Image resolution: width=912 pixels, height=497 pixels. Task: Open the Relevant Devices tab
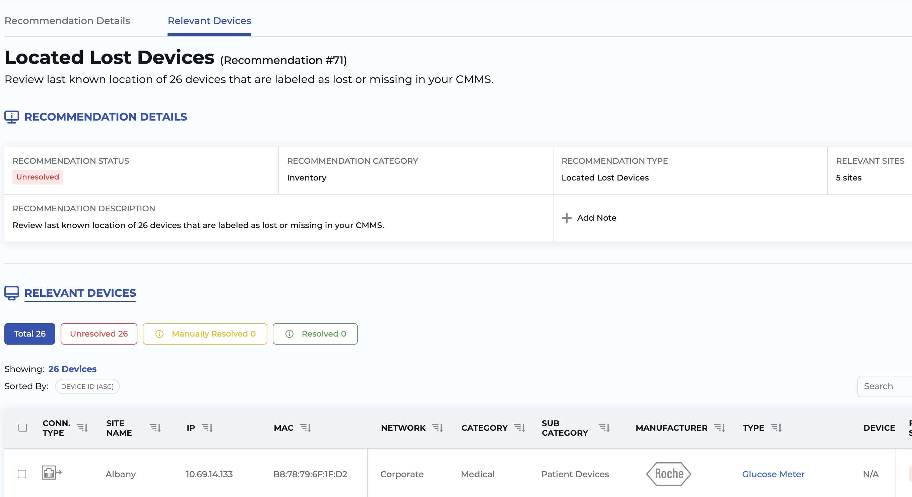click(x=209, y=20)
